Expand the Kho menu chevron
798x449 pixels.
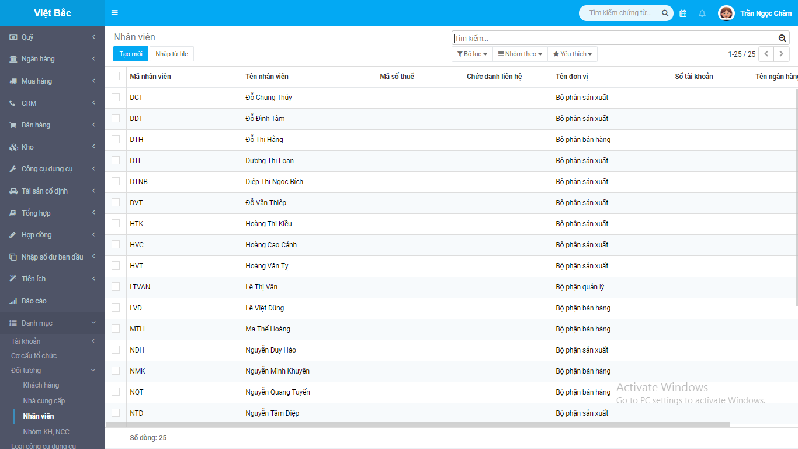pyautogui.click(x=93, y=147)
